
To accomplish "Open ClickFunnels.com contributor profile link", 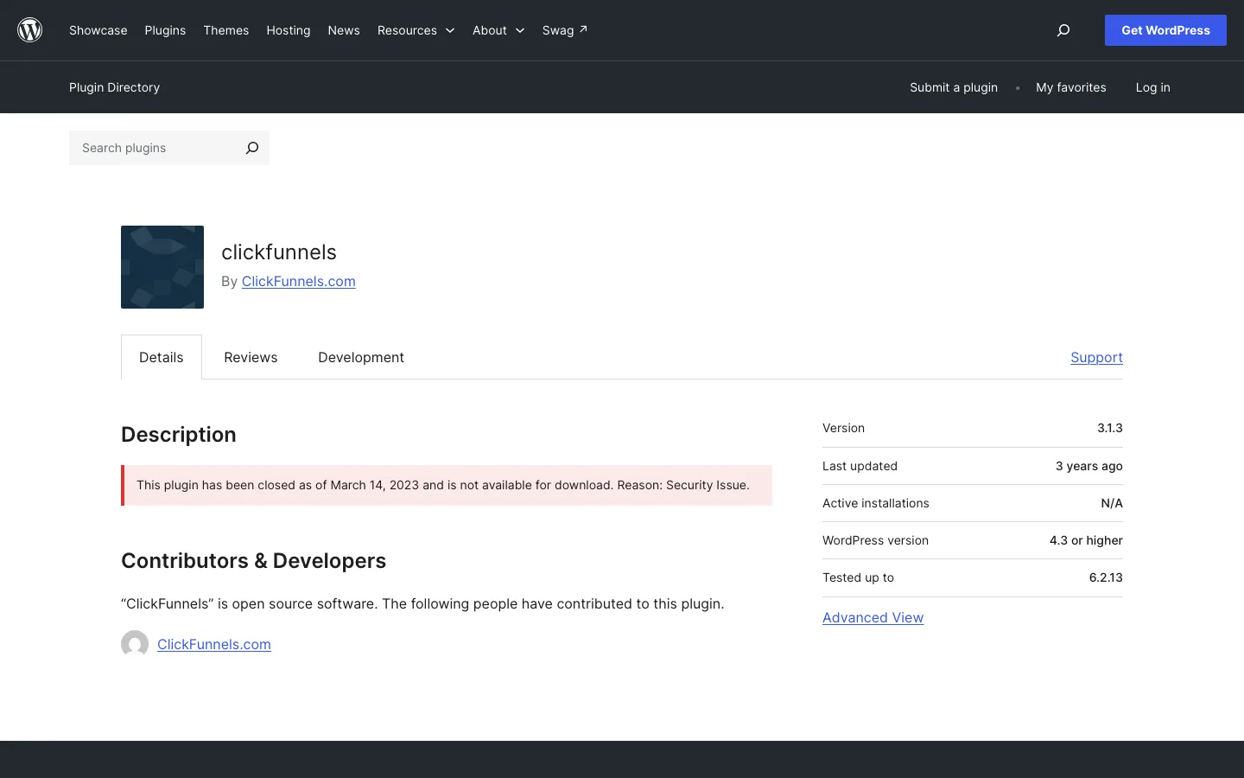I will pyautogui.click(x=214, y=644).
